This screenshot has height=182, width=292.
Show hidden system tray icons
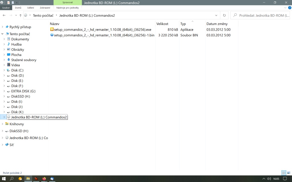pos(264,179)
